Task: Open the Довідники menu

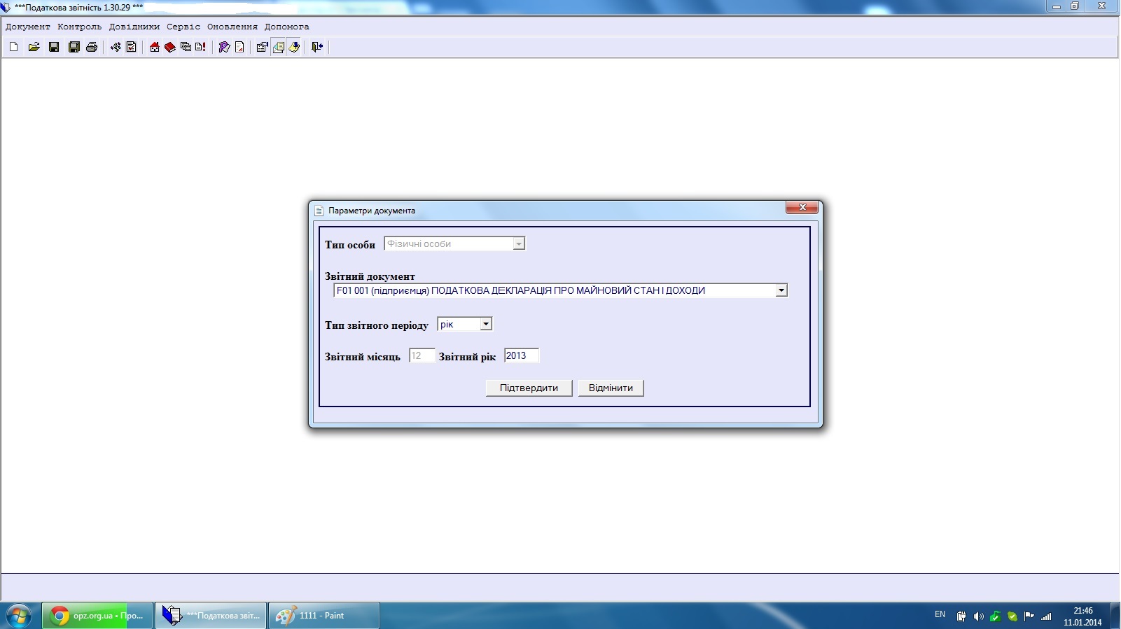Action: [134, 27]
